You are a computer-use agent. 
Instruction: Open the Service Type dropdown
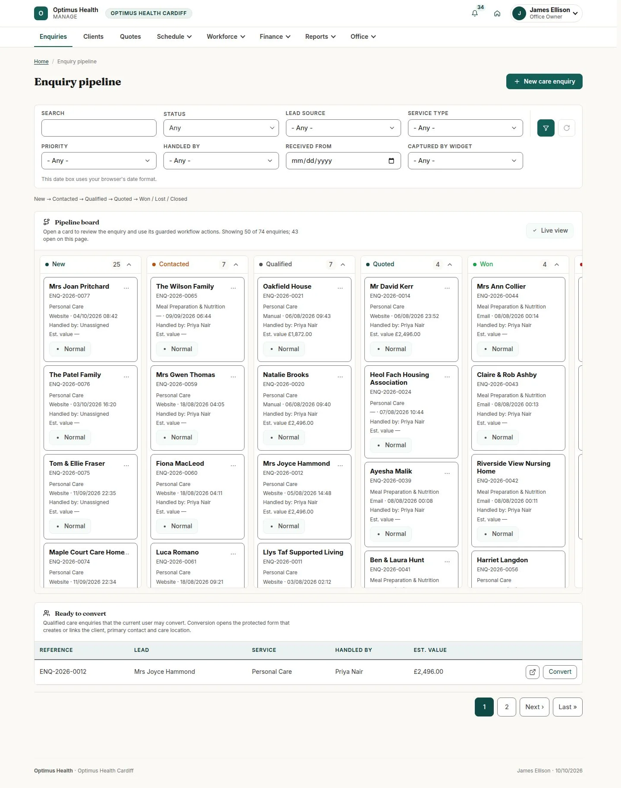click(x=465, y=128)
